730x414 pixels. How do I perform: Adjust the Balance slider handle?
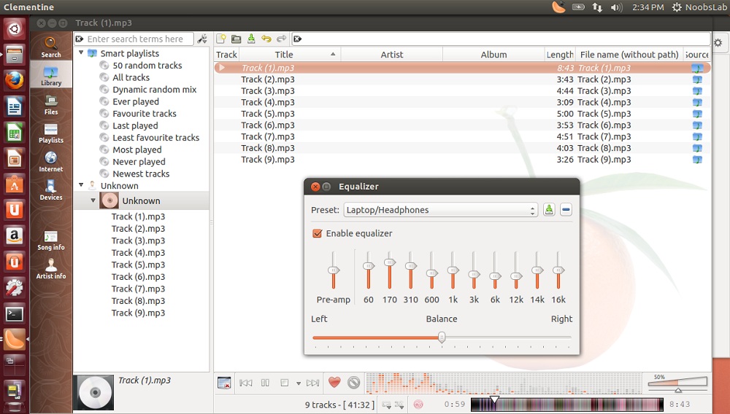[442, 337]
